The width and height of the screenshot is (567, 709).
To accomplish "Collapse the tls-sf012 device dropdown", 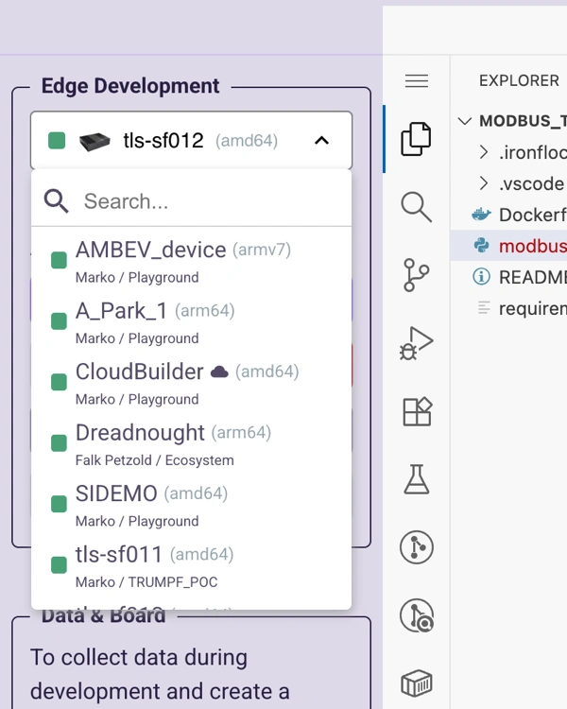I will pos(321,141).
